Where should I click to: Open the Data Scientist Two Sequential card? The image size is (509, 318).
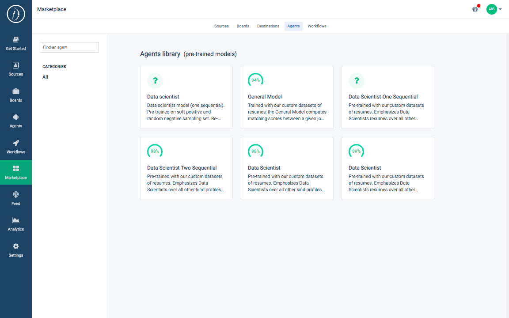click(x=186, y=168)
